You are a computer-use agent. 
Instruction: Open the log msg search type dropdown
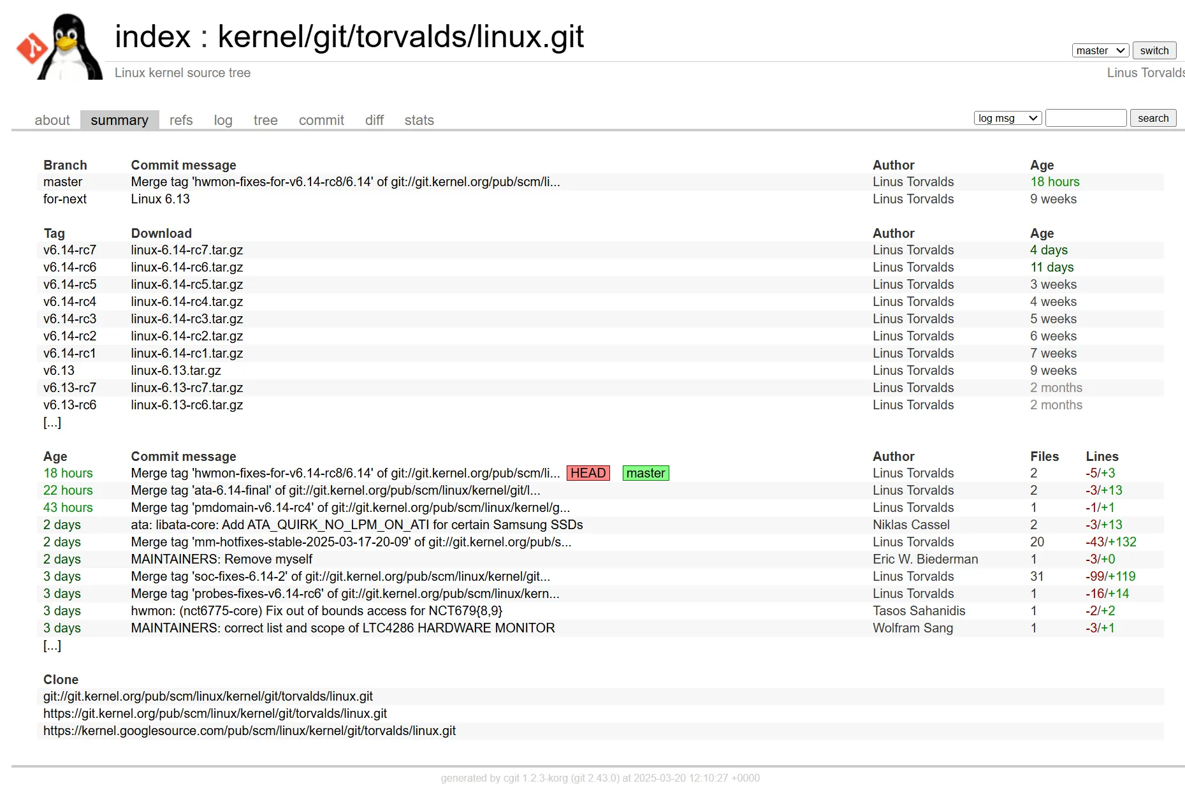[x=1007, y=117]
